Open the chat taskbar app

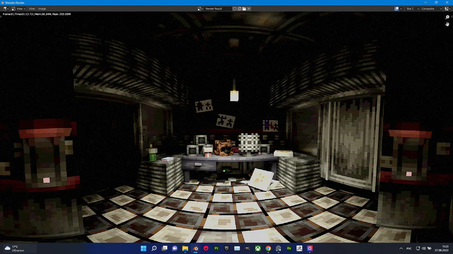pos(175,248)
